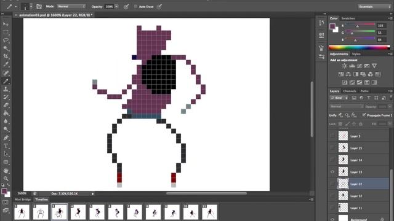Add a Vibrance adjustment

374,66
